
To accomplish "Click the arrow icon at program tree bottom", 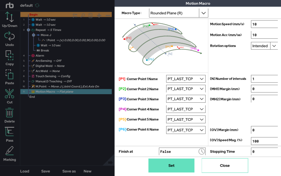I will coord(110,163).
